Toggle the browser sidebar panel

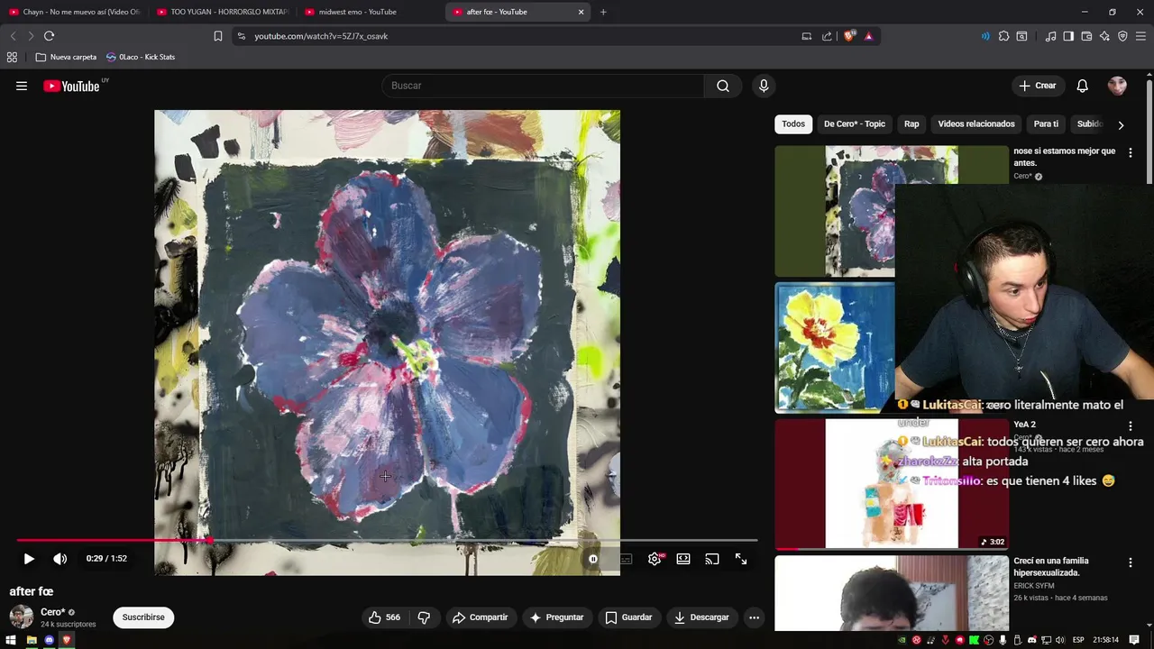(x=1068, y=36)
